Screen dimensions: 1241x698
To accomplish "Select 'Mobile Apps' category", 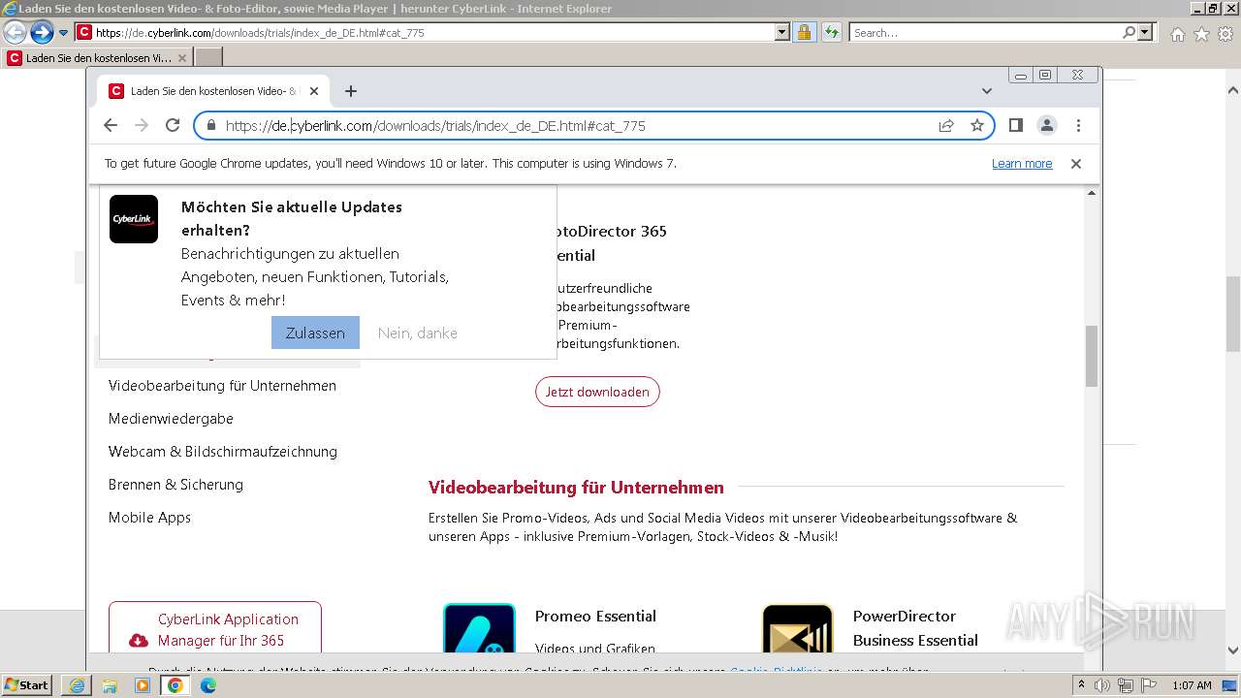I will [149, 518].
